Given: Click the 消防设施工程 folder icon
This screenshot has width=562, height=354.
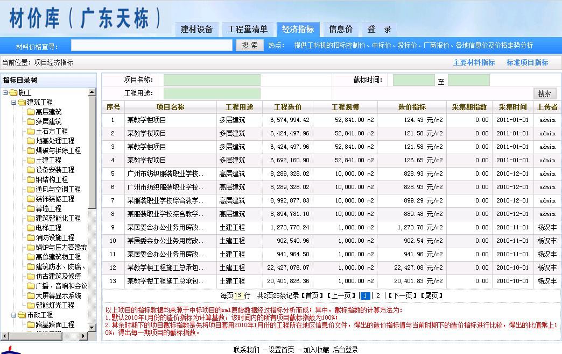Looking at the screenshot, I should [x=31, y=237].
